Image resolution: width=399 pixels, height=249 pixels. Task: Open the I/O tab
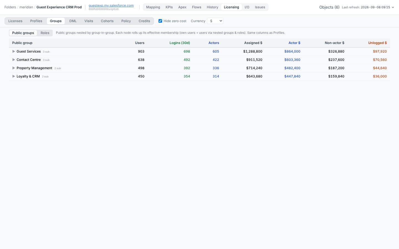coord(247,7)
